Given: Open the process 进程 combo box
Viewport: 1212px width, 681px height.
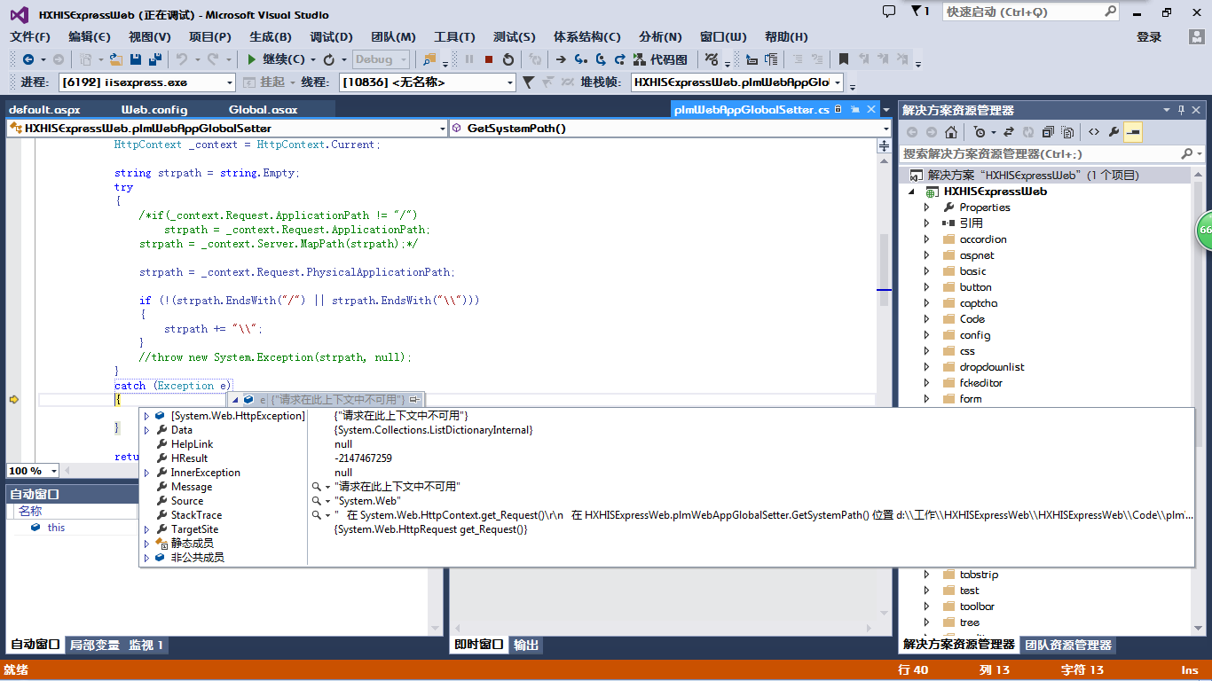Looking at the screenshot, I should click(x=146, y=82).
